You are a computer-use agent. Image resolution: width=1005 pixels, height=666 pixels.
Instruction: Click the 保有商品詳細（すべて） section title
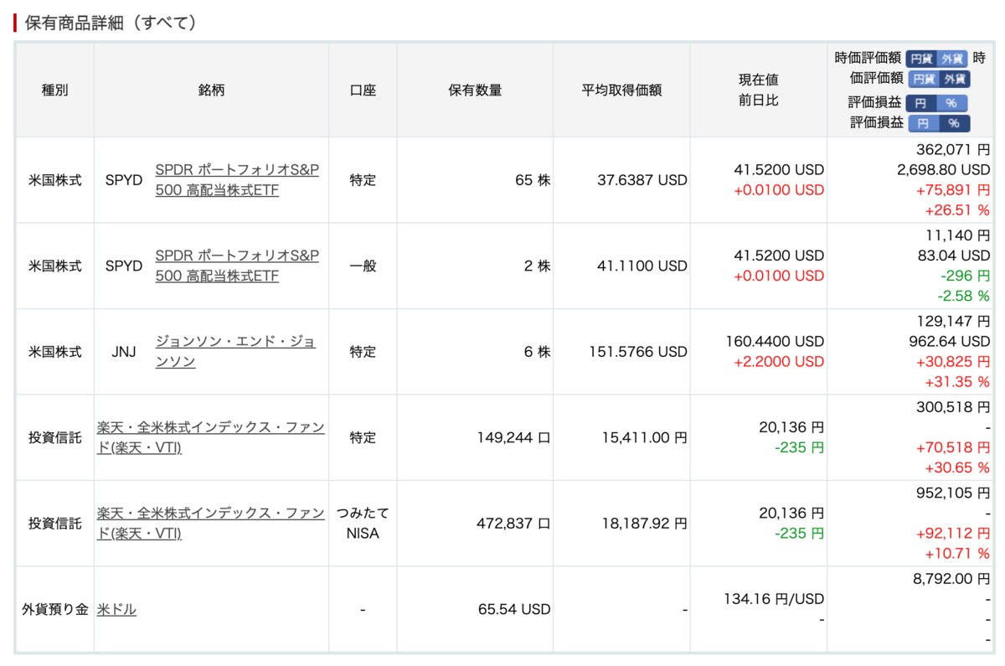point(112,22)
